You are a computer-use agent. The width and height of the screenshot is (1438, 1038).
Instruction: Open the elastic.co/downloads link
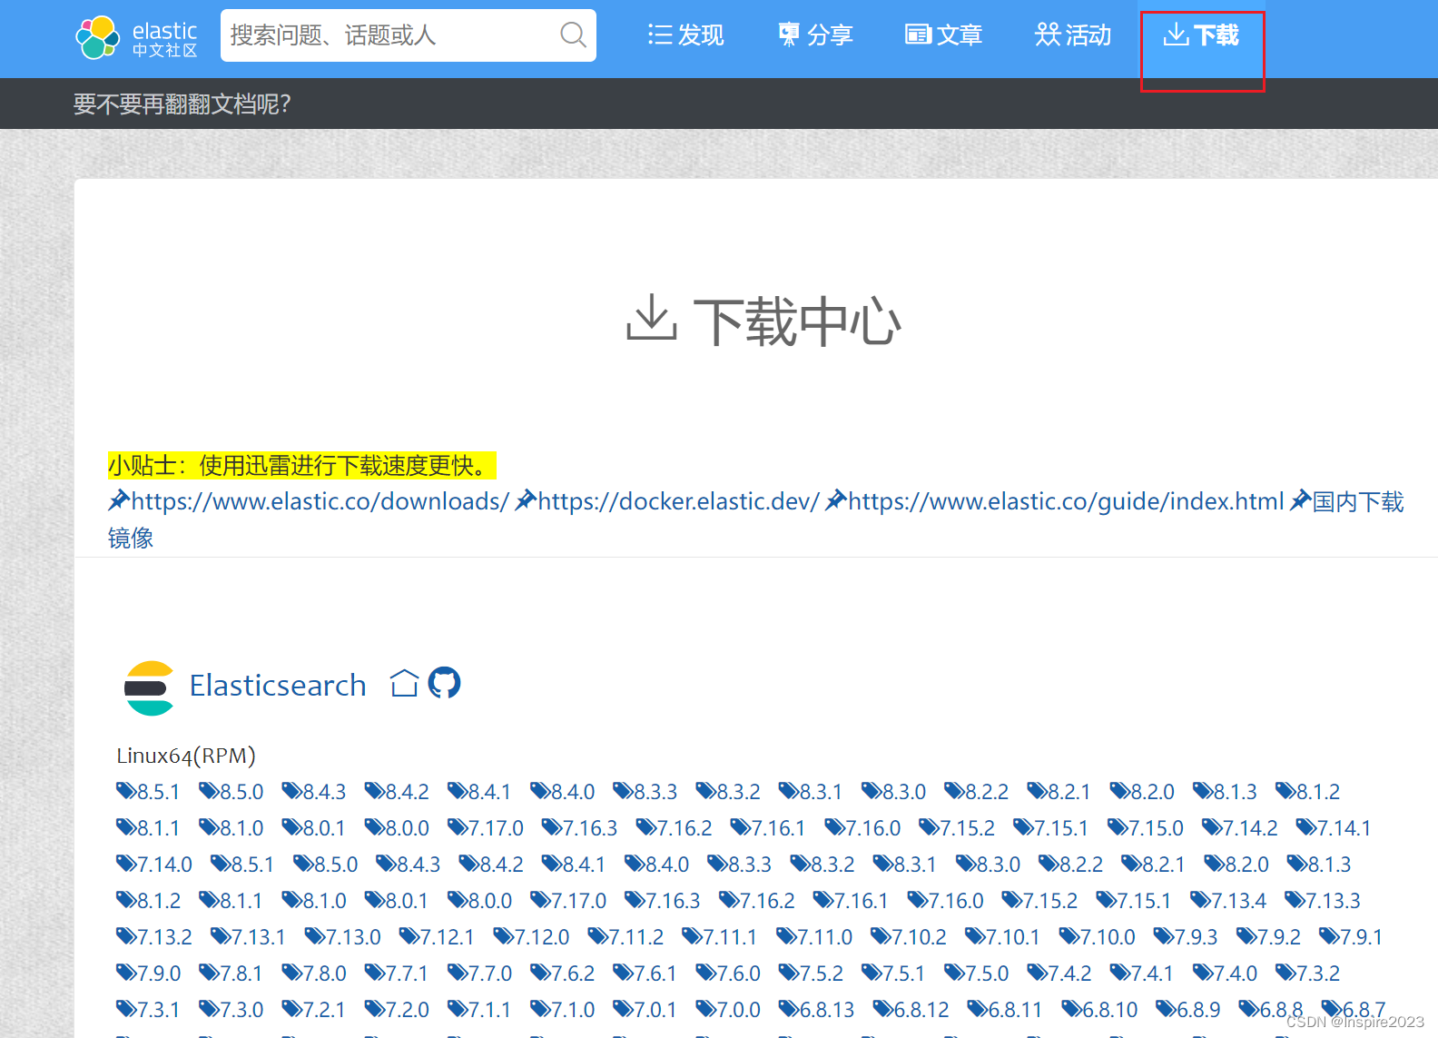pyautogui.click(x=309, y=501)
